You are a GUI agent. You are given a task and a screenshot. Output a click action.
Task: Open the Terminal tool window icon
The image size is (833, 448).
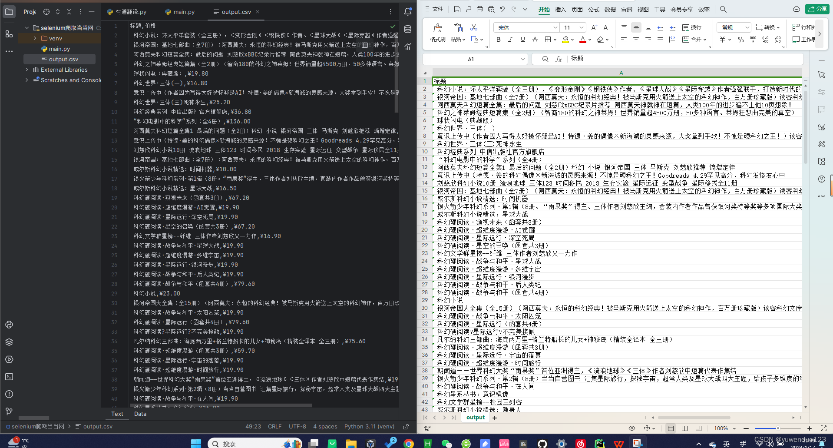[9, 377]
